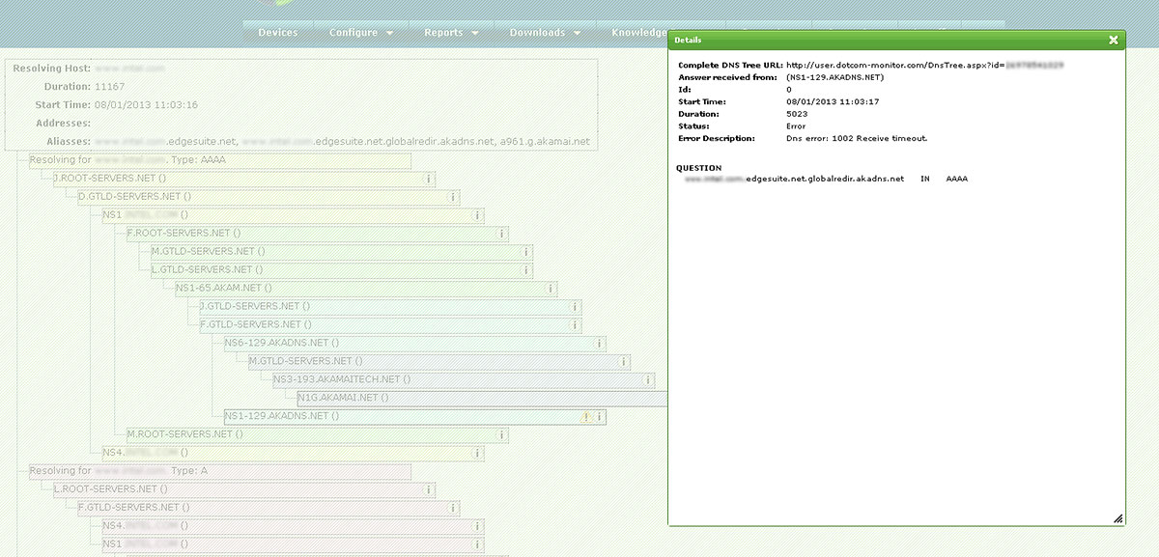
Task: Go to the Devices menu item
Action: (278, 33)
